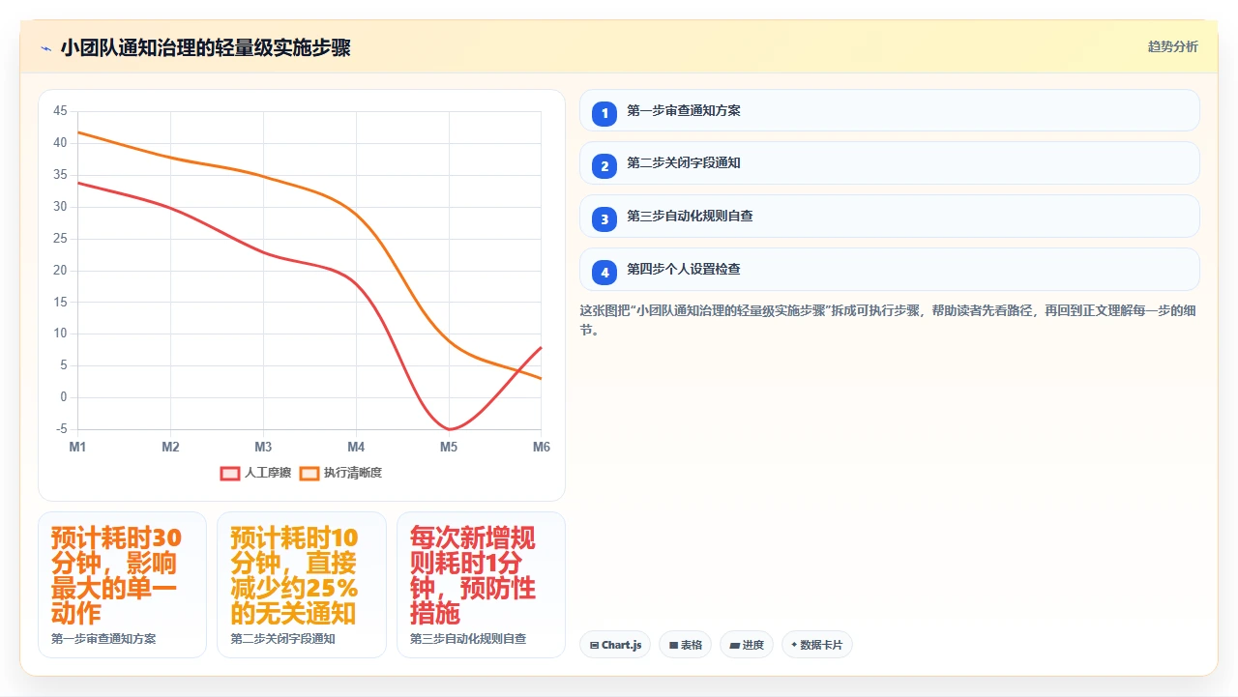The width and height of the screenshot is (1238, 697).
Task: Select the 进度 tag
Action: 746,645
